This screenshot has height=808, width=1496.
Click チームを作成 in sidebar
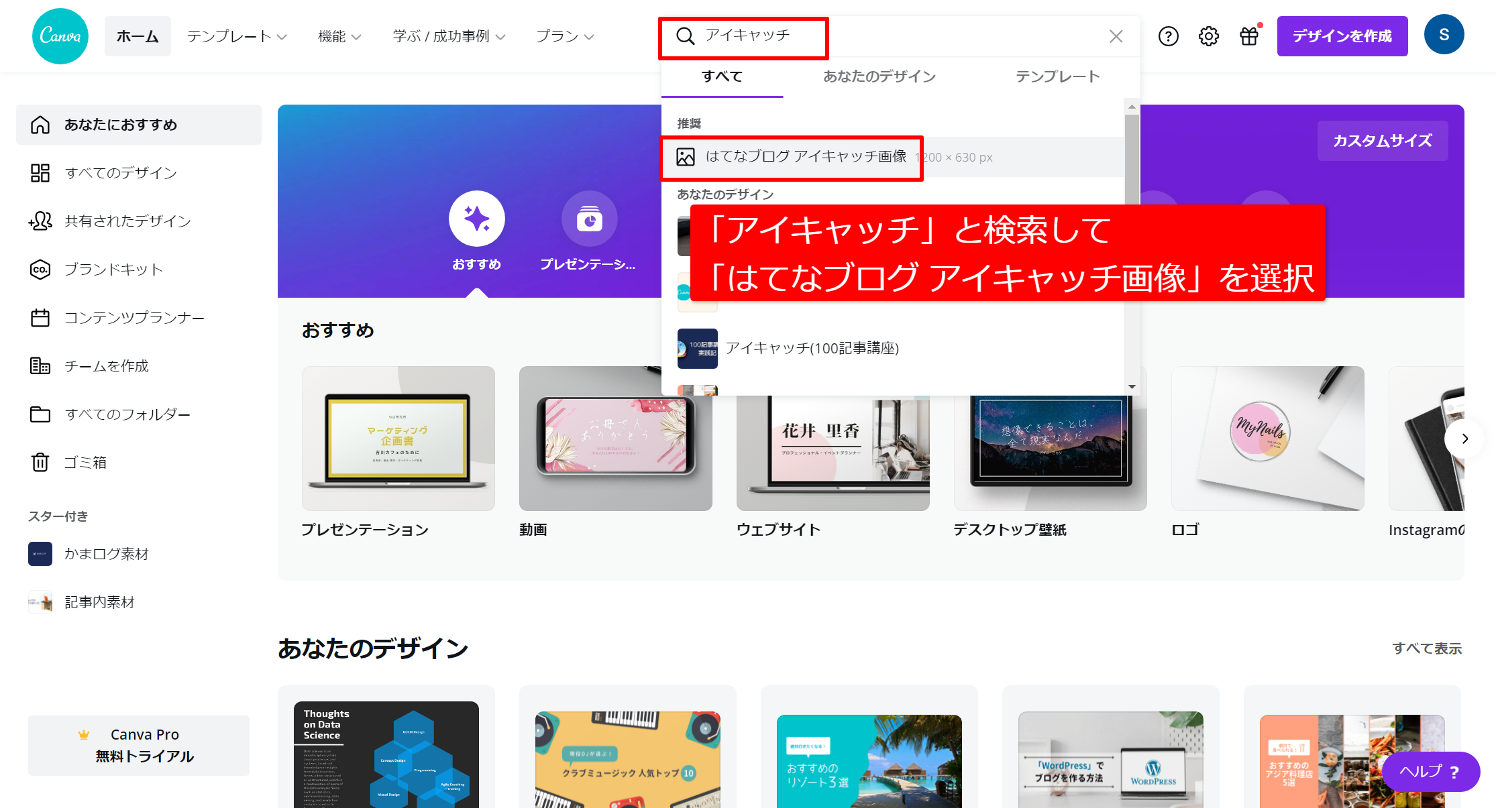pos(139,366)
